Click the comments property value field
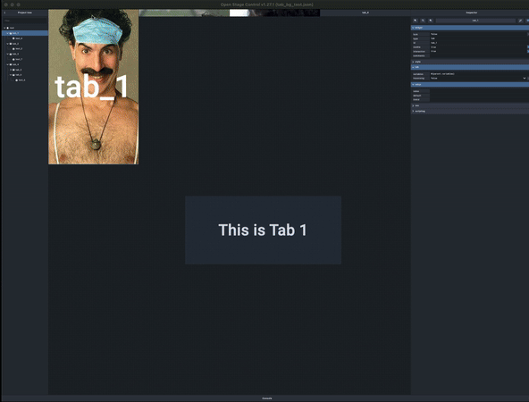This screenshot has width=529, height=402. (478, 55)
